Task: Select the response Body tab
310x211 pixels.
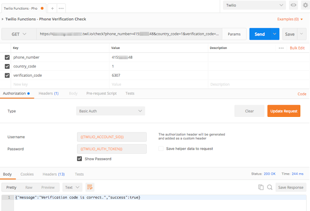Action: tap(7, 174)
